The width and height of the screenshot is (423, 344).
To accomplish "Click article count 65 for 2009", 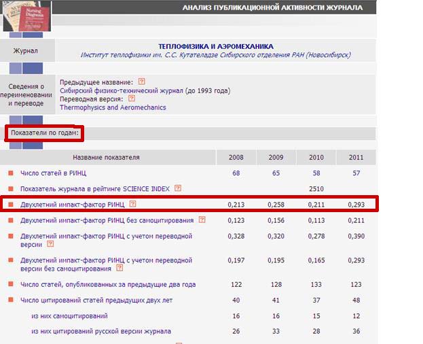I will [x=276, y=173].
